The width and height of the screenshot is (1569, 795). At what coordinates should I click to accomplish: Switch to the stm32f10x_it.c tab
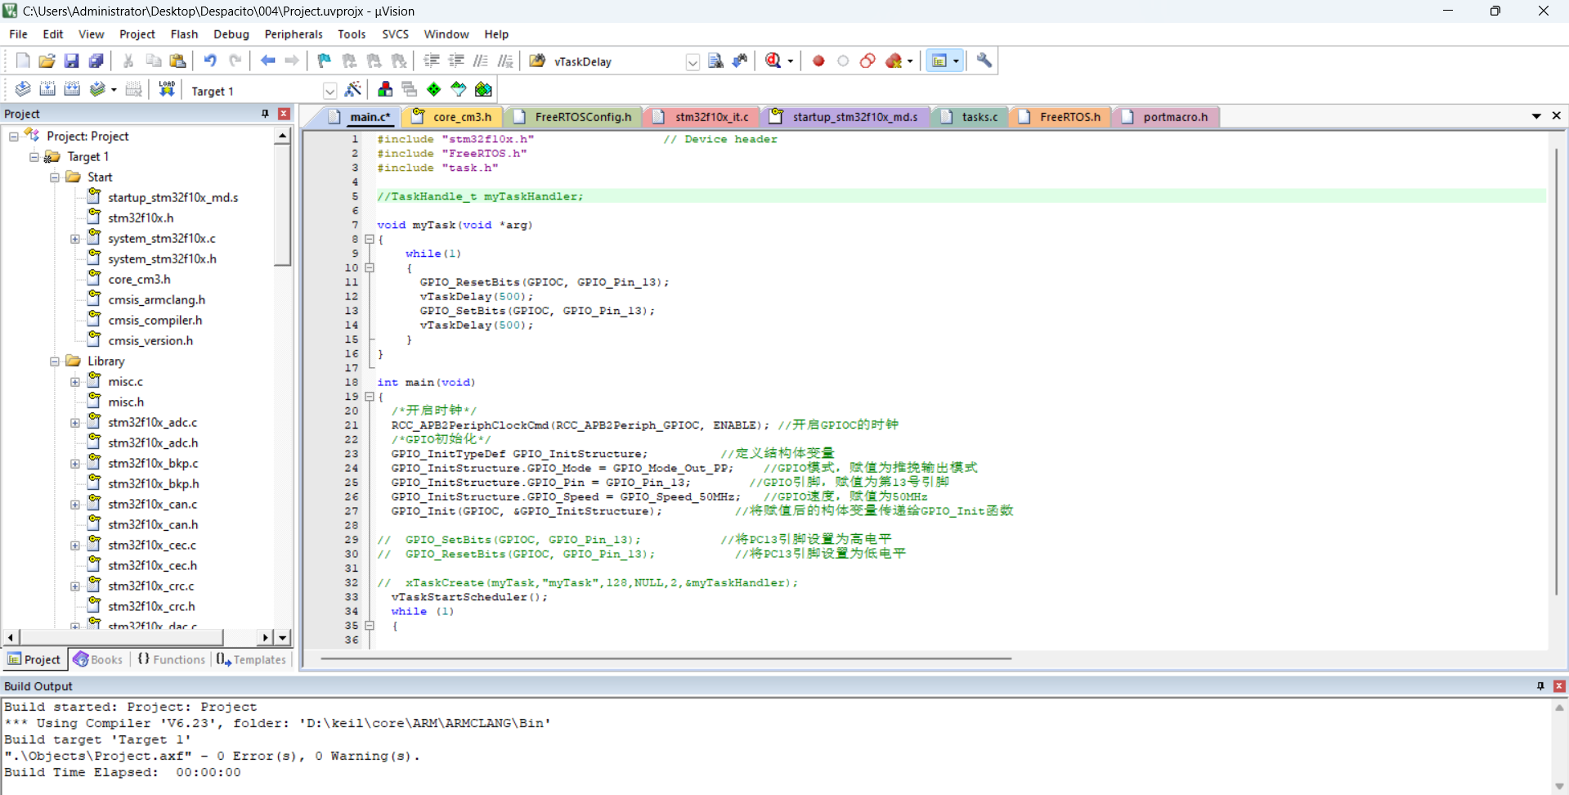702,117
